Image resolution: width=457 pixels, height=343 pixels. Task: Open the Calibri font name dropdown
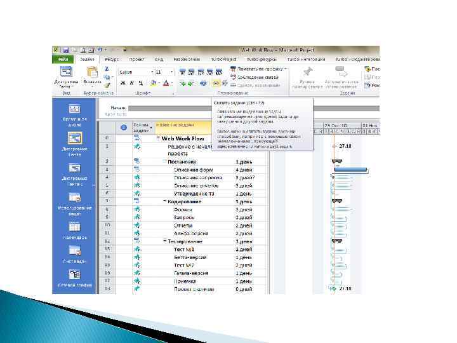pyautogui.click(x=152, y=72)
